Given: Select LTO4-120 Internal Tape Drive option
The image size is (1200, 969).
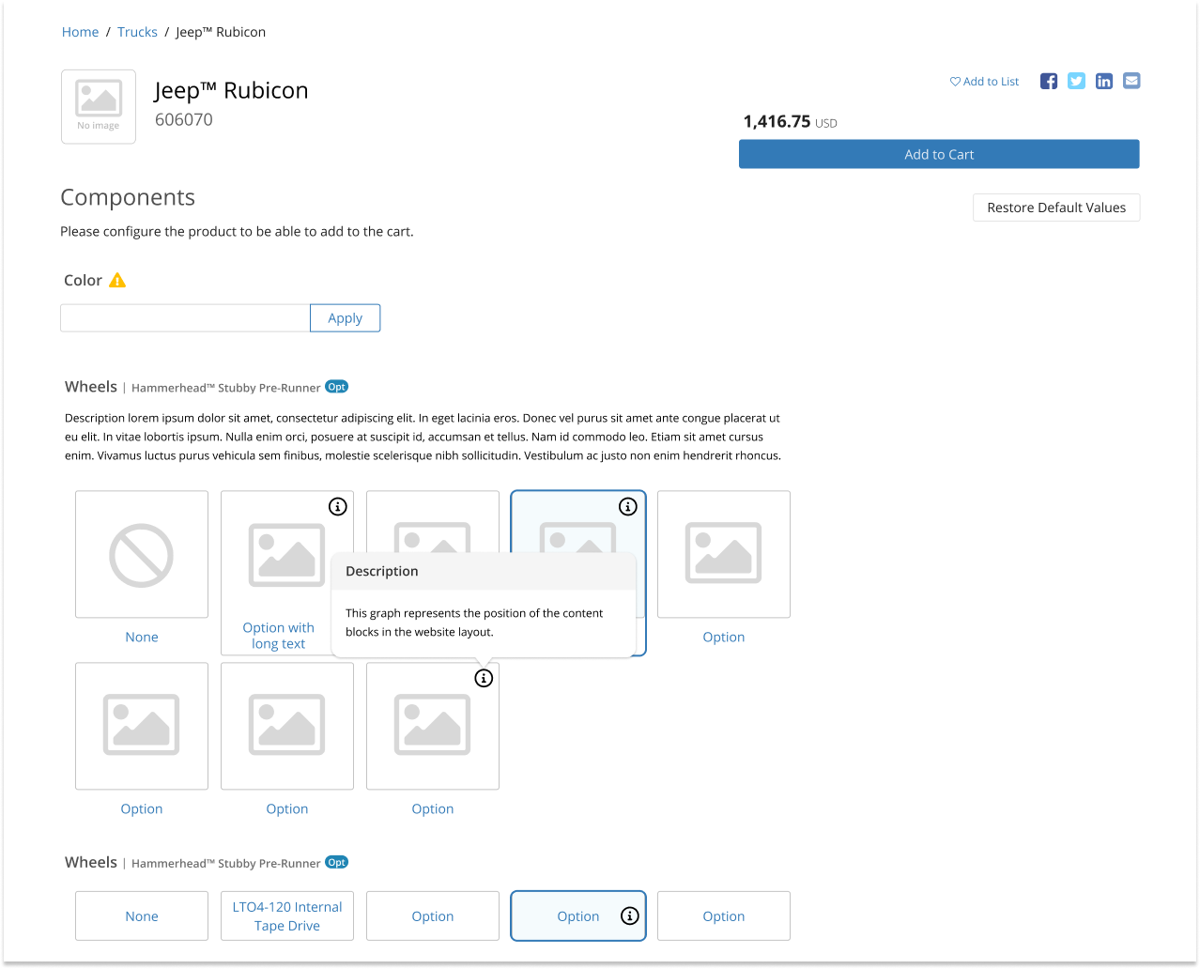Looking at the screenshot, I should pyautogui.click(x=287, y=916).
